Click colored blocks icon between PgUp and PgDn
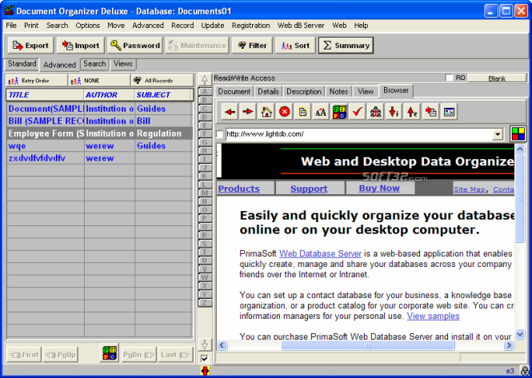 tap(110, 353)
